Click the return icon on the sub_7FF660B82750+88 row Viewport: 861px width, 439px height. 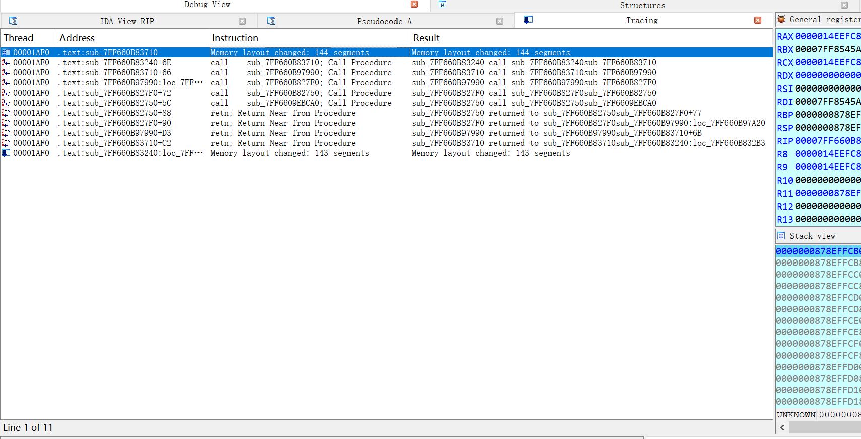pos(6,113)
